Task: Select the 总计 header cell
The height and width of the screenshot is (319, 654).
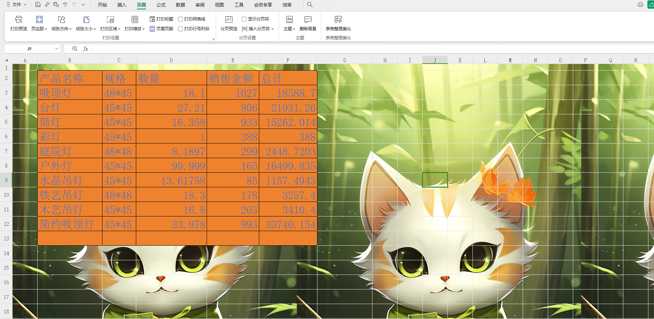Action: 288,78
